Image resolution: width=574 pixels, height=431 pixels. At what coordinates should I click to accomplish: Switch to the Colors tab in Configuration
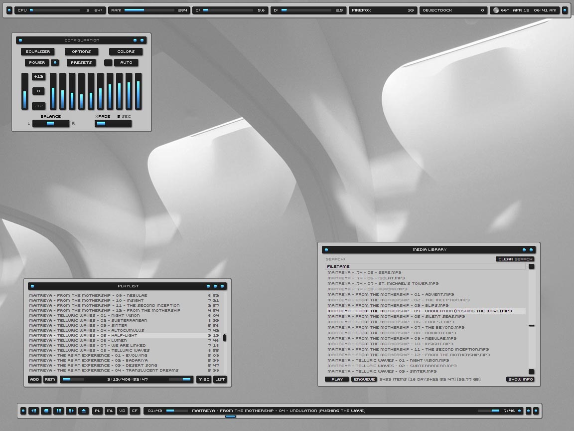pos(126,51)
